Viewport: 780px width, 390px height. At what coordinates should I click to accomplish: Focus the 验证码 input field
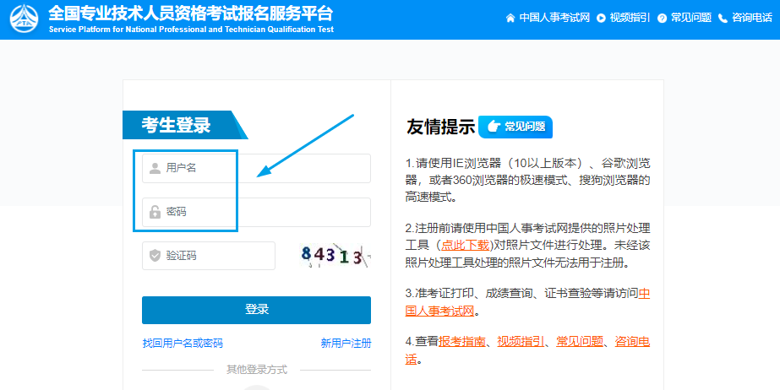pos(209,256)
